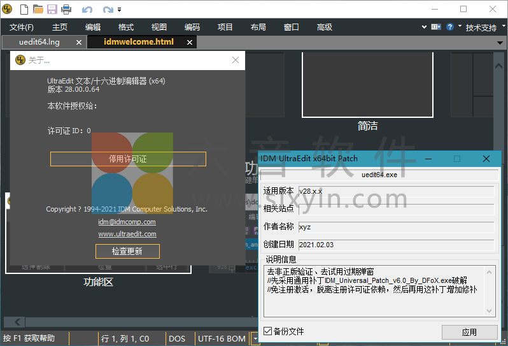The image size is (508, 346).
Task: Open the 高级 menu
Action: [324, 27]
